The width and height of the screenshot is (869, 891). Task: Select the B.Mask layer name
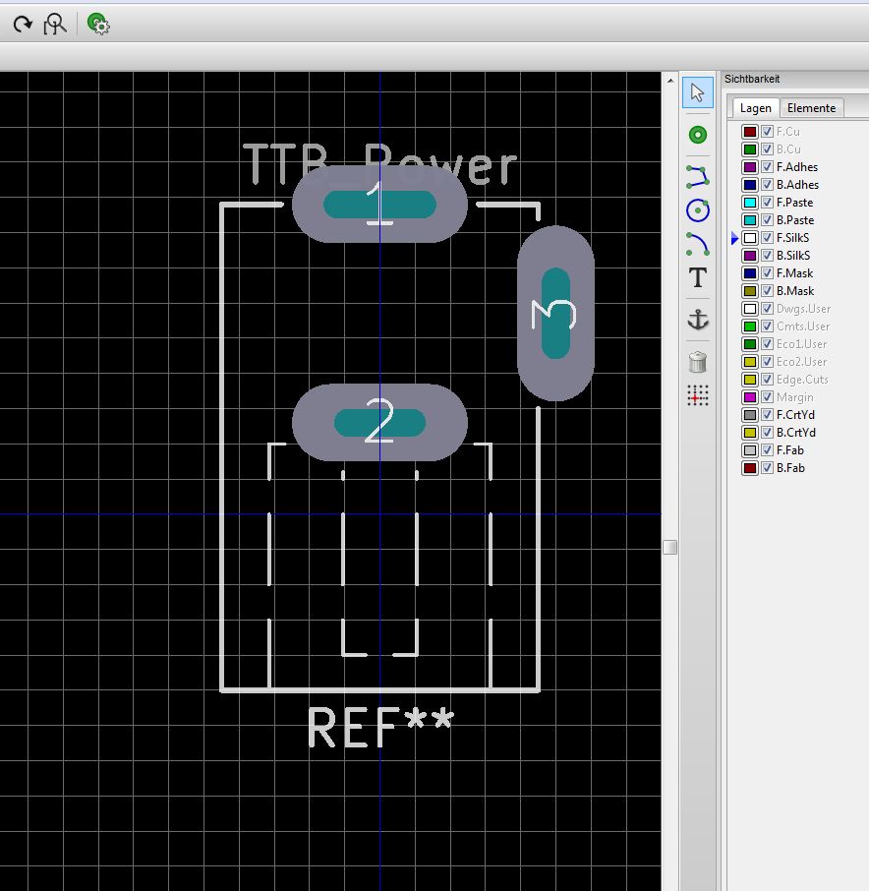(x=795, y=291)
